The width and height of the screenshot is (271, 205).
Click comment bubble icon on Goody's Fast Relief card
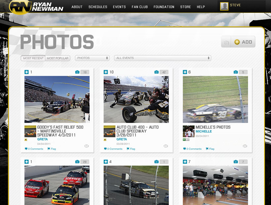(26, 149)
